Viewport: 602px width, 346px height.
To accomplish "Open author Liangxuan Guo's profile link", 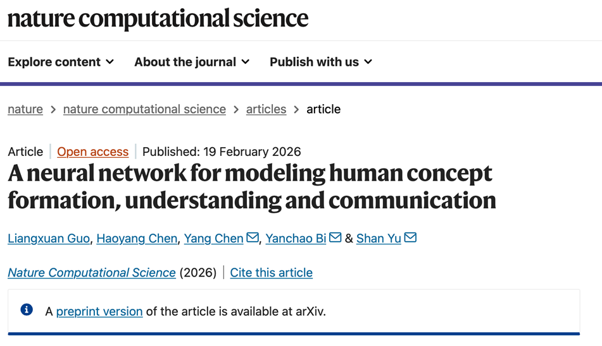I will point(49,239).
